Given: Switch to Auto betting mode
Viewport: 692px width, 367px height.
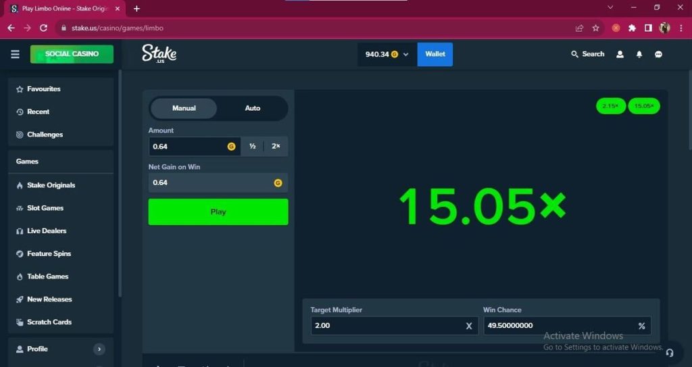Looking at the screenshot, I should (x=253, y=108).
